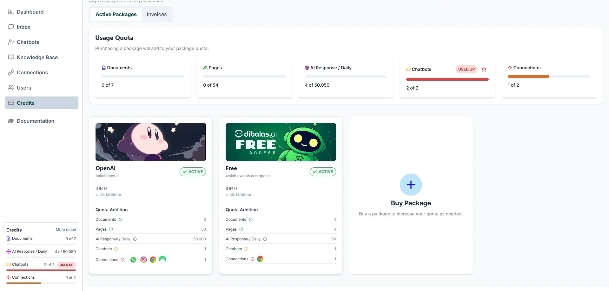Open the Inbox sidebar item
609x291 pixels.
[23, 27]
